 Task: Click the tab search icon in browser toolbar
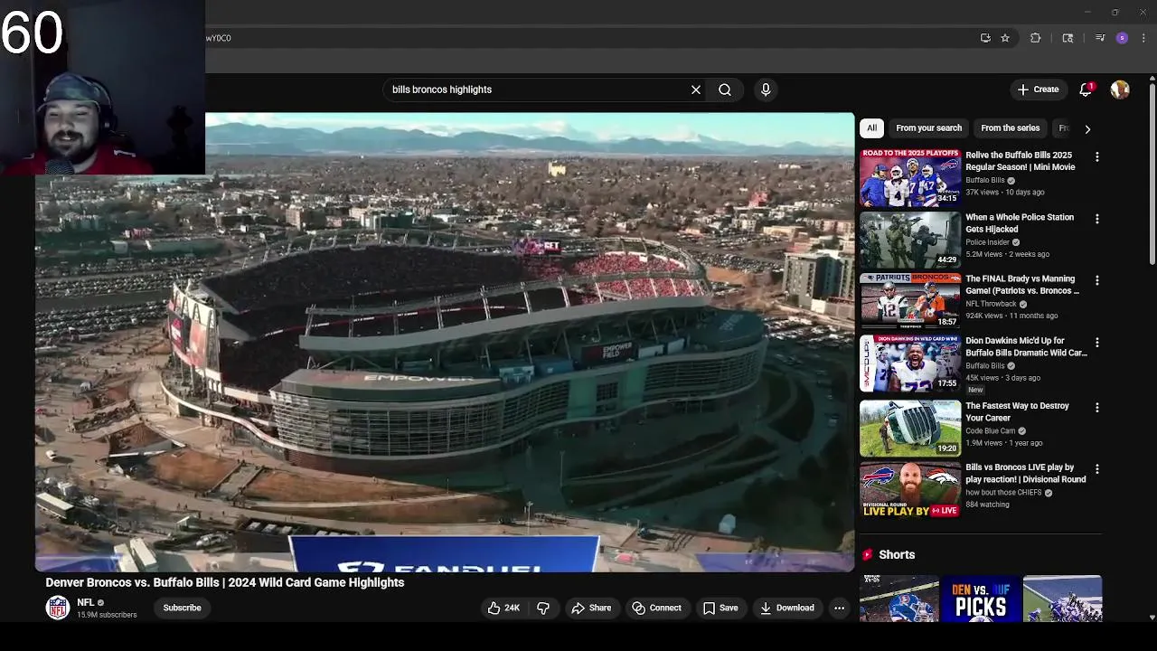[1068, 38]
